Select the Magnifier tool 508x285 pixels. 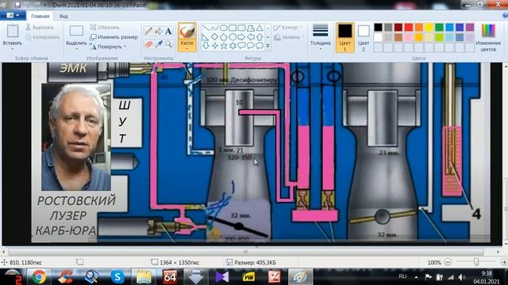168,44
